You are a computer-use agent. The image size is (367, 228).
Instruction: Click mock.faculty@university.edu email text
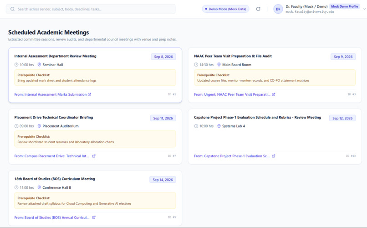pos(310,12)
